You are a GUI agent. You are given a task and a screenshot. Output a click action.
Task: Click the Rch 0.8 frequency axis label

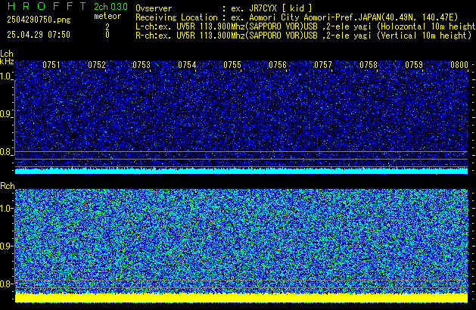[x=6, y=284]
